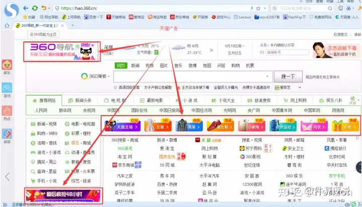362x207 pixels.
Task: Go back with the browser back arrow
Action: click(x=26, y=9)
